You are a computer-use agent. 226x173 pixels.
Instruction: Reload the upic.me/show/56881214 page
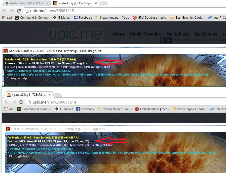(x=21, y=102)
